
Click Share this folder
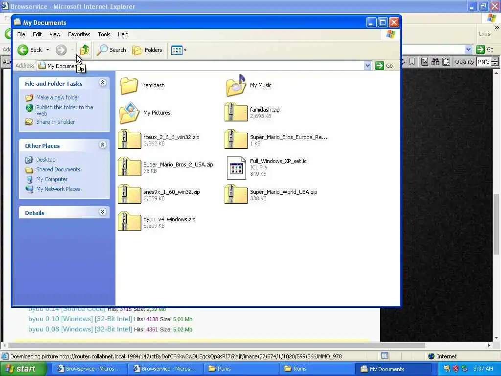pyautogui.click(x=56, y=122)
